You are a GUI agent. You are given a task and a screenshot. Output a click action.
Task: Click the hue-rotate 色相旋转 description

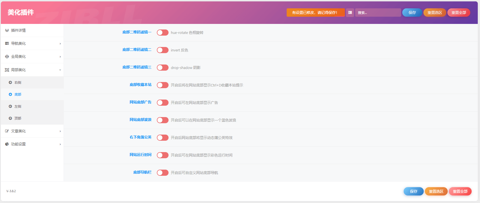pos(187,33)
